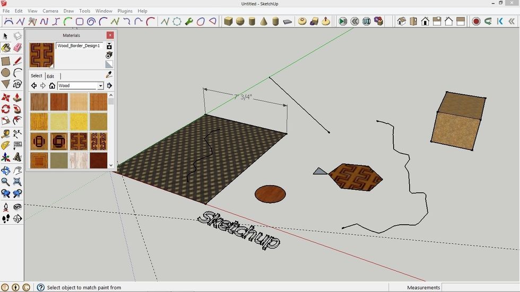Select the green wrench toolbar icon
520x292 pixels.
point(189,22)
